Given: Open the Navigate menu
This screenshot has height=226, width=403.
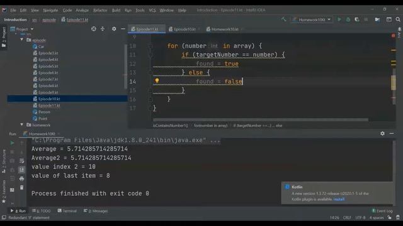Looking at the screenshot, I should tap(50, 10).
